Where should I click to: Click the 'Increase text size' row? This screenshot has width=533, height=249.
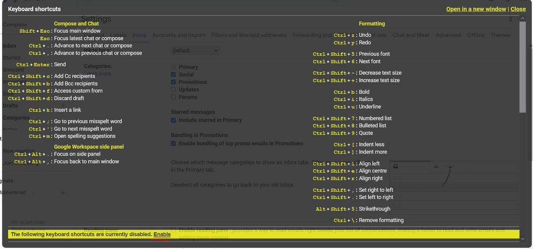click(x=356, y=80)
